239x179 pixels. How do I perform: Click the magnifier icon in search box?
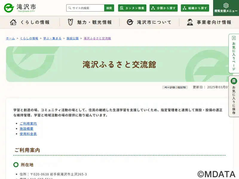[70, 8]
